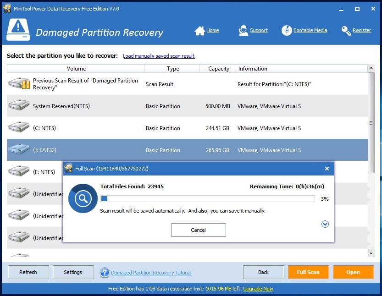
Task: Minimize the MiniTool window
Action: [x=341, y=9]
